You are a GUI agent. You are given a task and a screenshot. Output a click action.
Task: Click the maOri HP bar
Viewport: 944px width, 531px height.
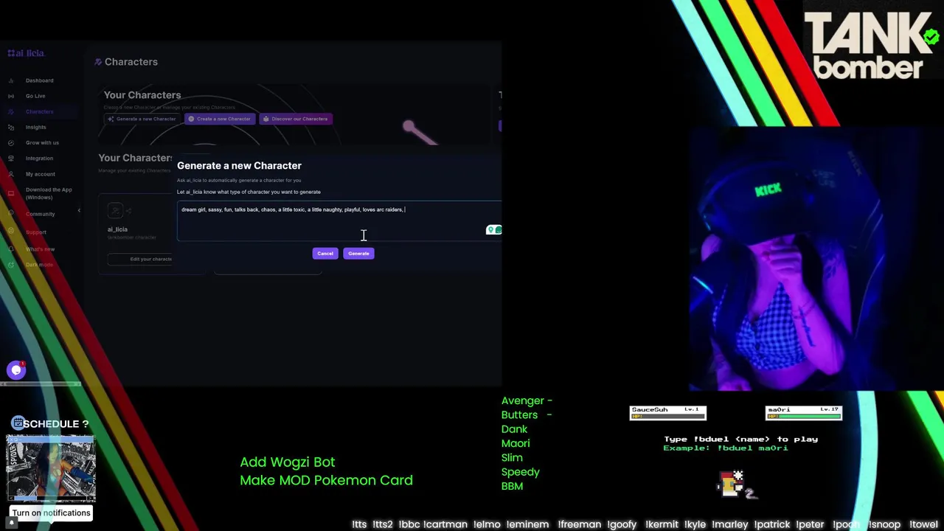tap(804, 417)
